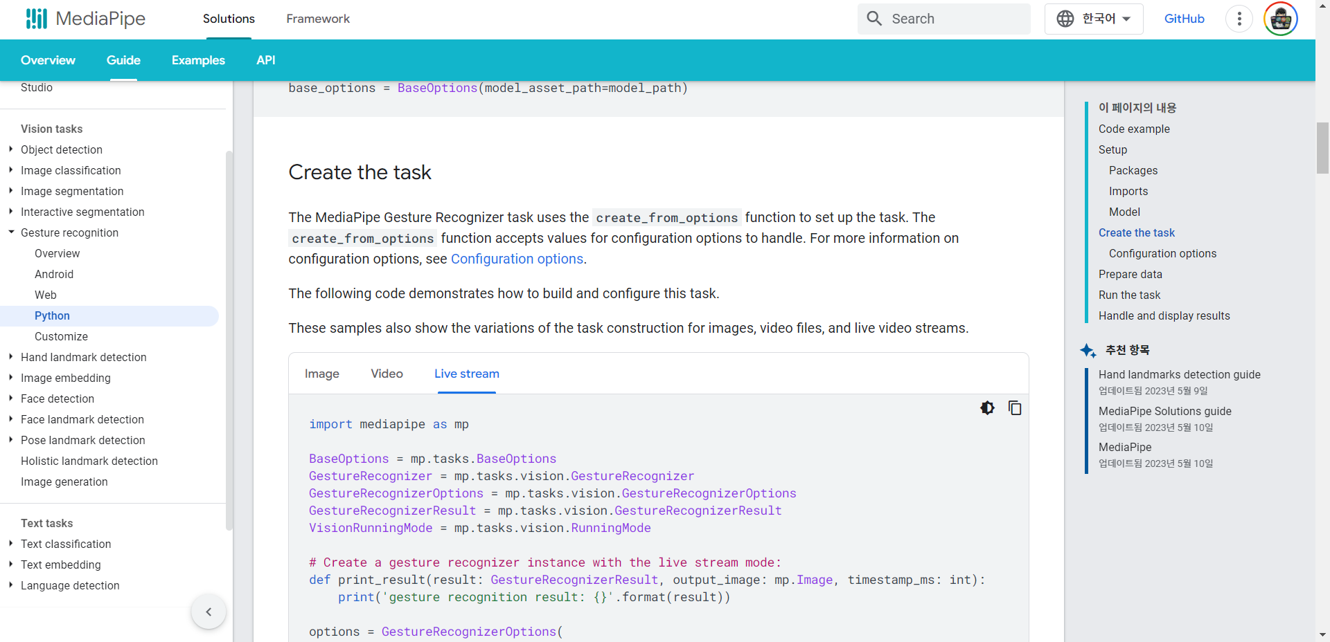Image resolution: width=1330 pixels, height=642 pixels.
Task: Select the Image code tab
Action: [x=322, y=374]
